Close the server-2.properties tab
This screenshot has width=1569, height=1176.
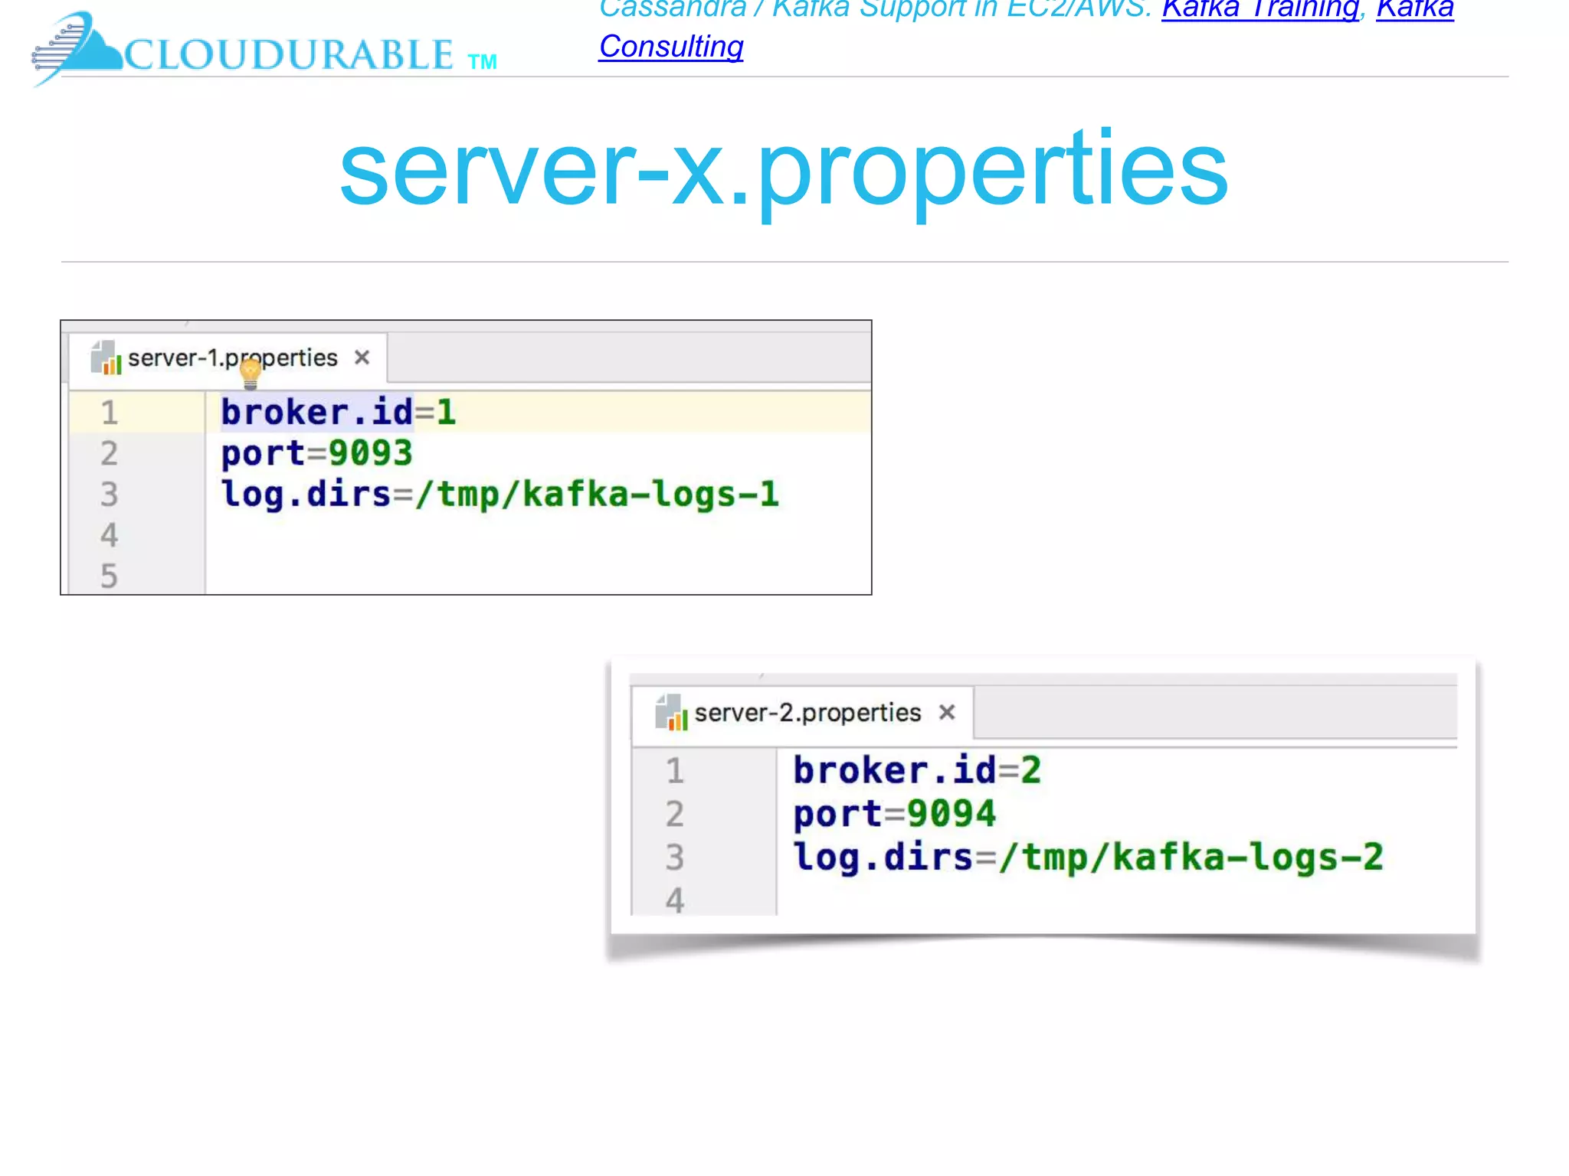947,712
